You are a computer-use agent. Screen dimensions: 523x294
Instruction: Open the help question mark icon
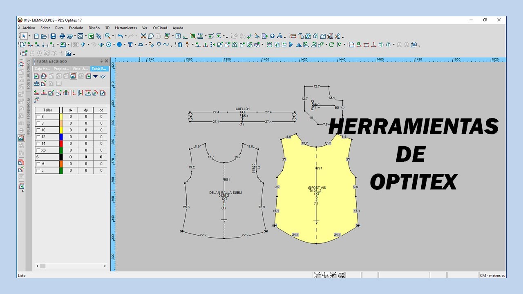pos(178,36)
